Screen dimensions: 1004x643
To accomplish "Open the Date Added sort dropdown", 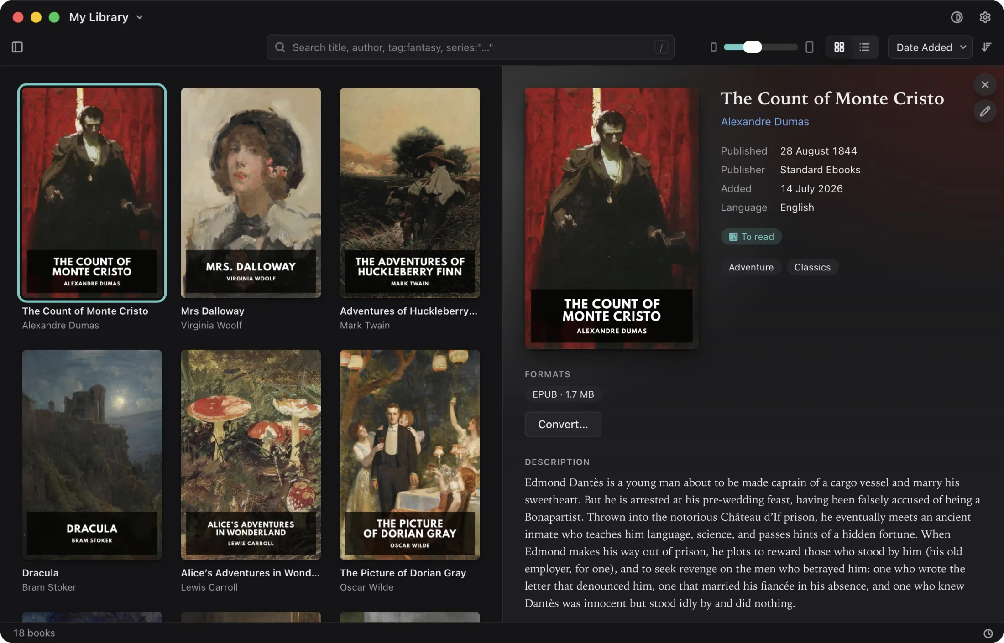I will [x=930, y=47].
